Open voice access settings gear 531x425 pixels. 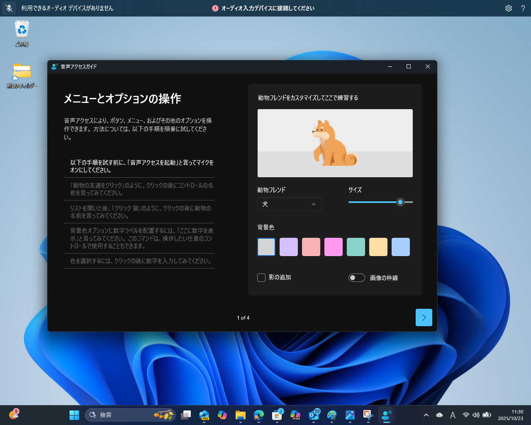[x=509, y=8]
